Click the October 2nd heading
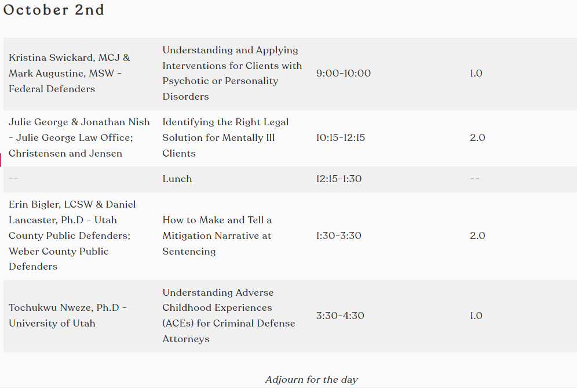The width and height of the screenshot is (577, 388). (54, 10)
